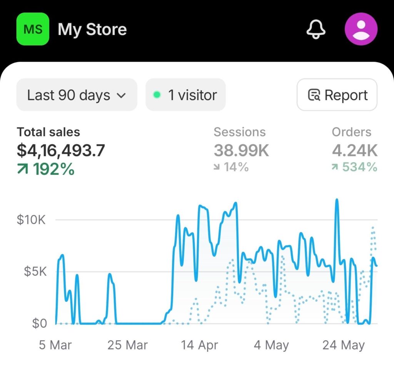Tap the green up arrow beside 192%
This screenshot has width=394, height=366.
(23, 169)
